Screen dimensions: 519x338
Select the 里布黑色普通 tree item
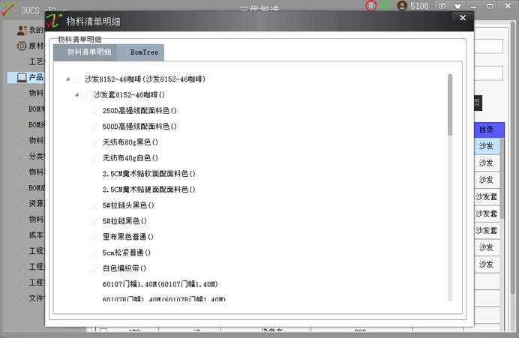point(128,237)
